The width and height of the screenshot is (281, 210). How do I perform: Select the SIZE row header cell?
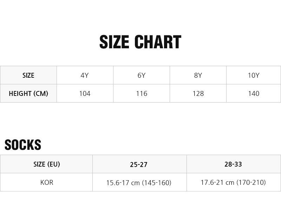tap(28, 75)
